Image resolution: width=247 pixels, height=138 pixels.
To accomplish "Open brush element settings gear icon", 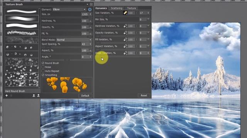I will 90,10.
